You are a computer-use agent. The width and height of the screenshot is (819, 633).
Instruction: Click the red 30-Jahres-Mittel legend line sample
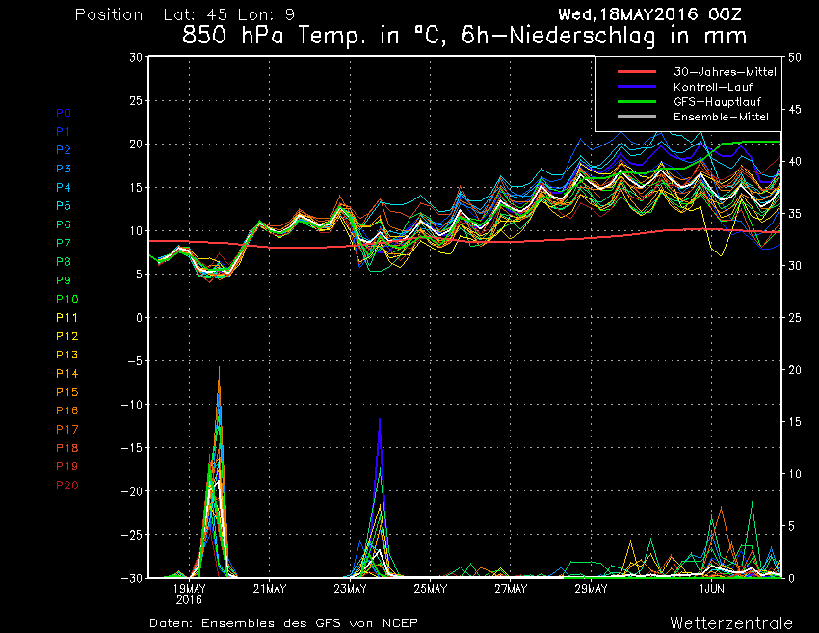(x=637, y=72)
